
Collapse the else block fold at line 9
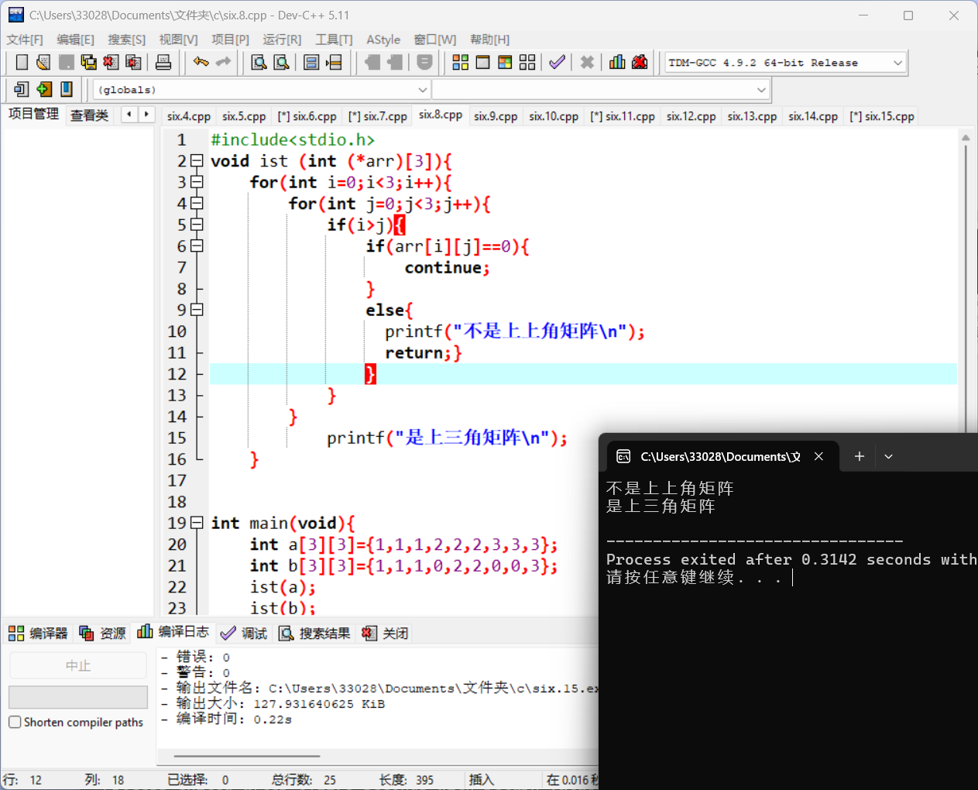197,310
